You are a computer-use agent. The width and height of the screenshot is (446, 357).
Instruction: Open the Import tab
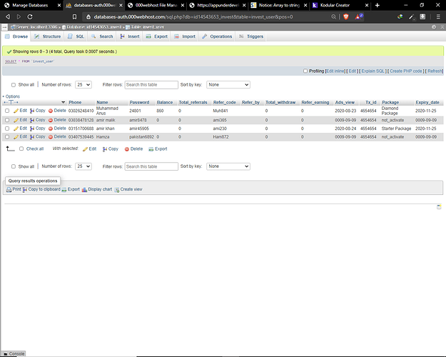click(185, 36)
